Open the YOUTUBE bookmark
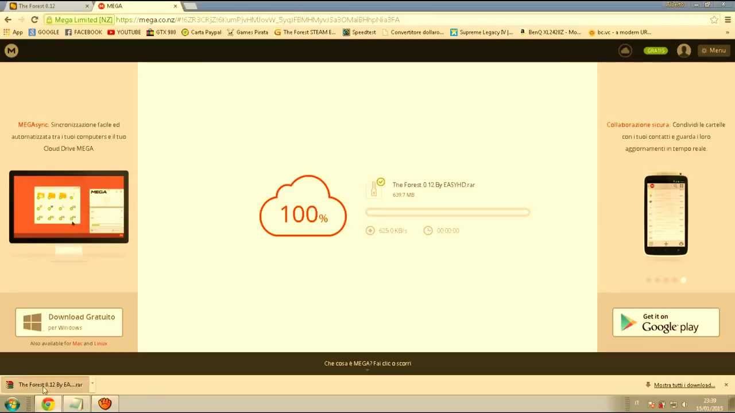735x413 pixels. click(x=123, y=32)
